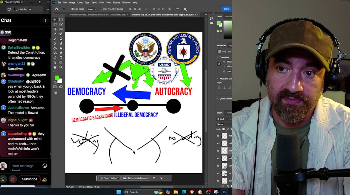350x195 pixels.
Task: Collapse the Transform section
Action: [x=218, y=57]
